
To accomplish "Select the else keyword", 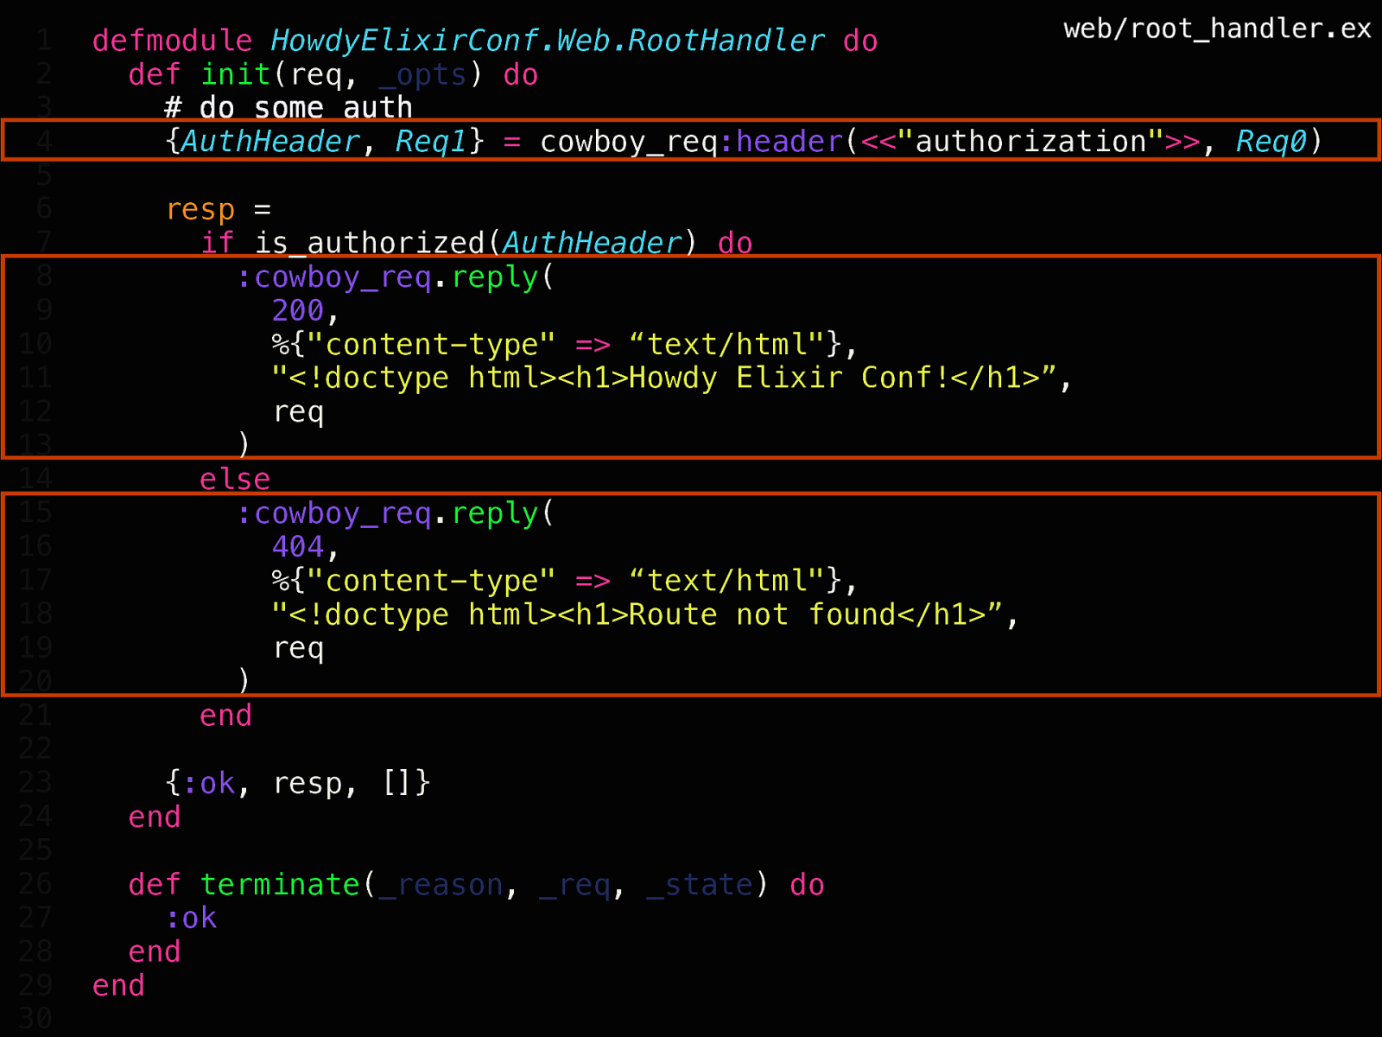I will point(235,479).
